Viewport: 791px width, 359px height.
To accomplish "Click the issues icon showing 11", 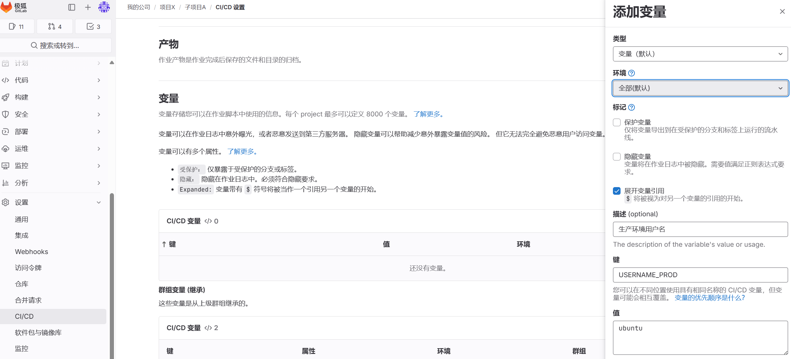I will coord(17,26).
